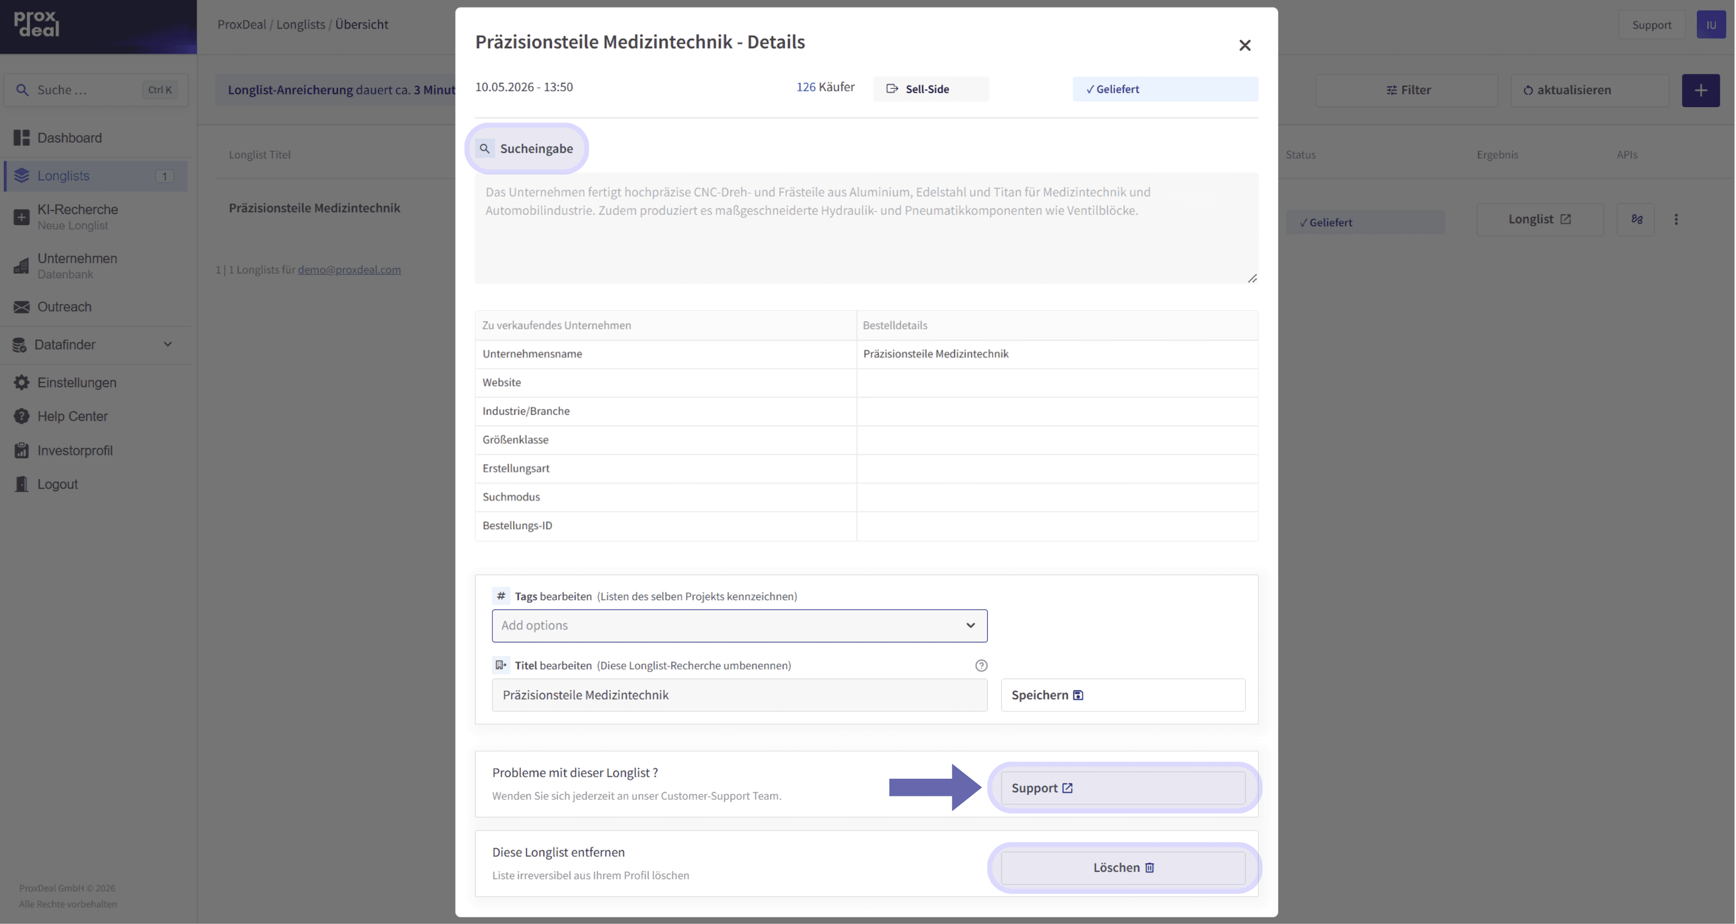Click the ProxDeal logo
The height and width of the screenshot is (924, 1736).
click(36, 24)
